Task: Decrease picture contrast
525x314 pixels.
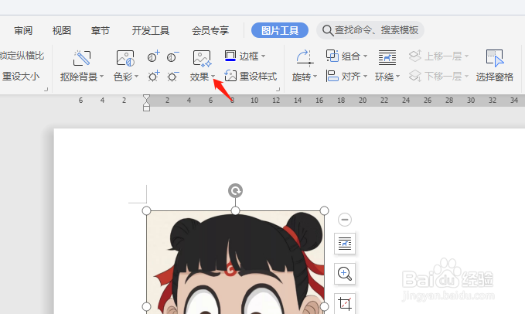Action: (172, 56)
